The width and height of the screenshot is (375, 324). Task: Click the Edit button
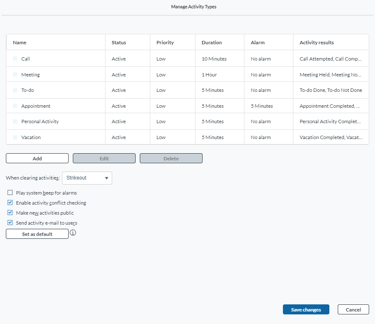pyautogui.click(x=104, y=158)
